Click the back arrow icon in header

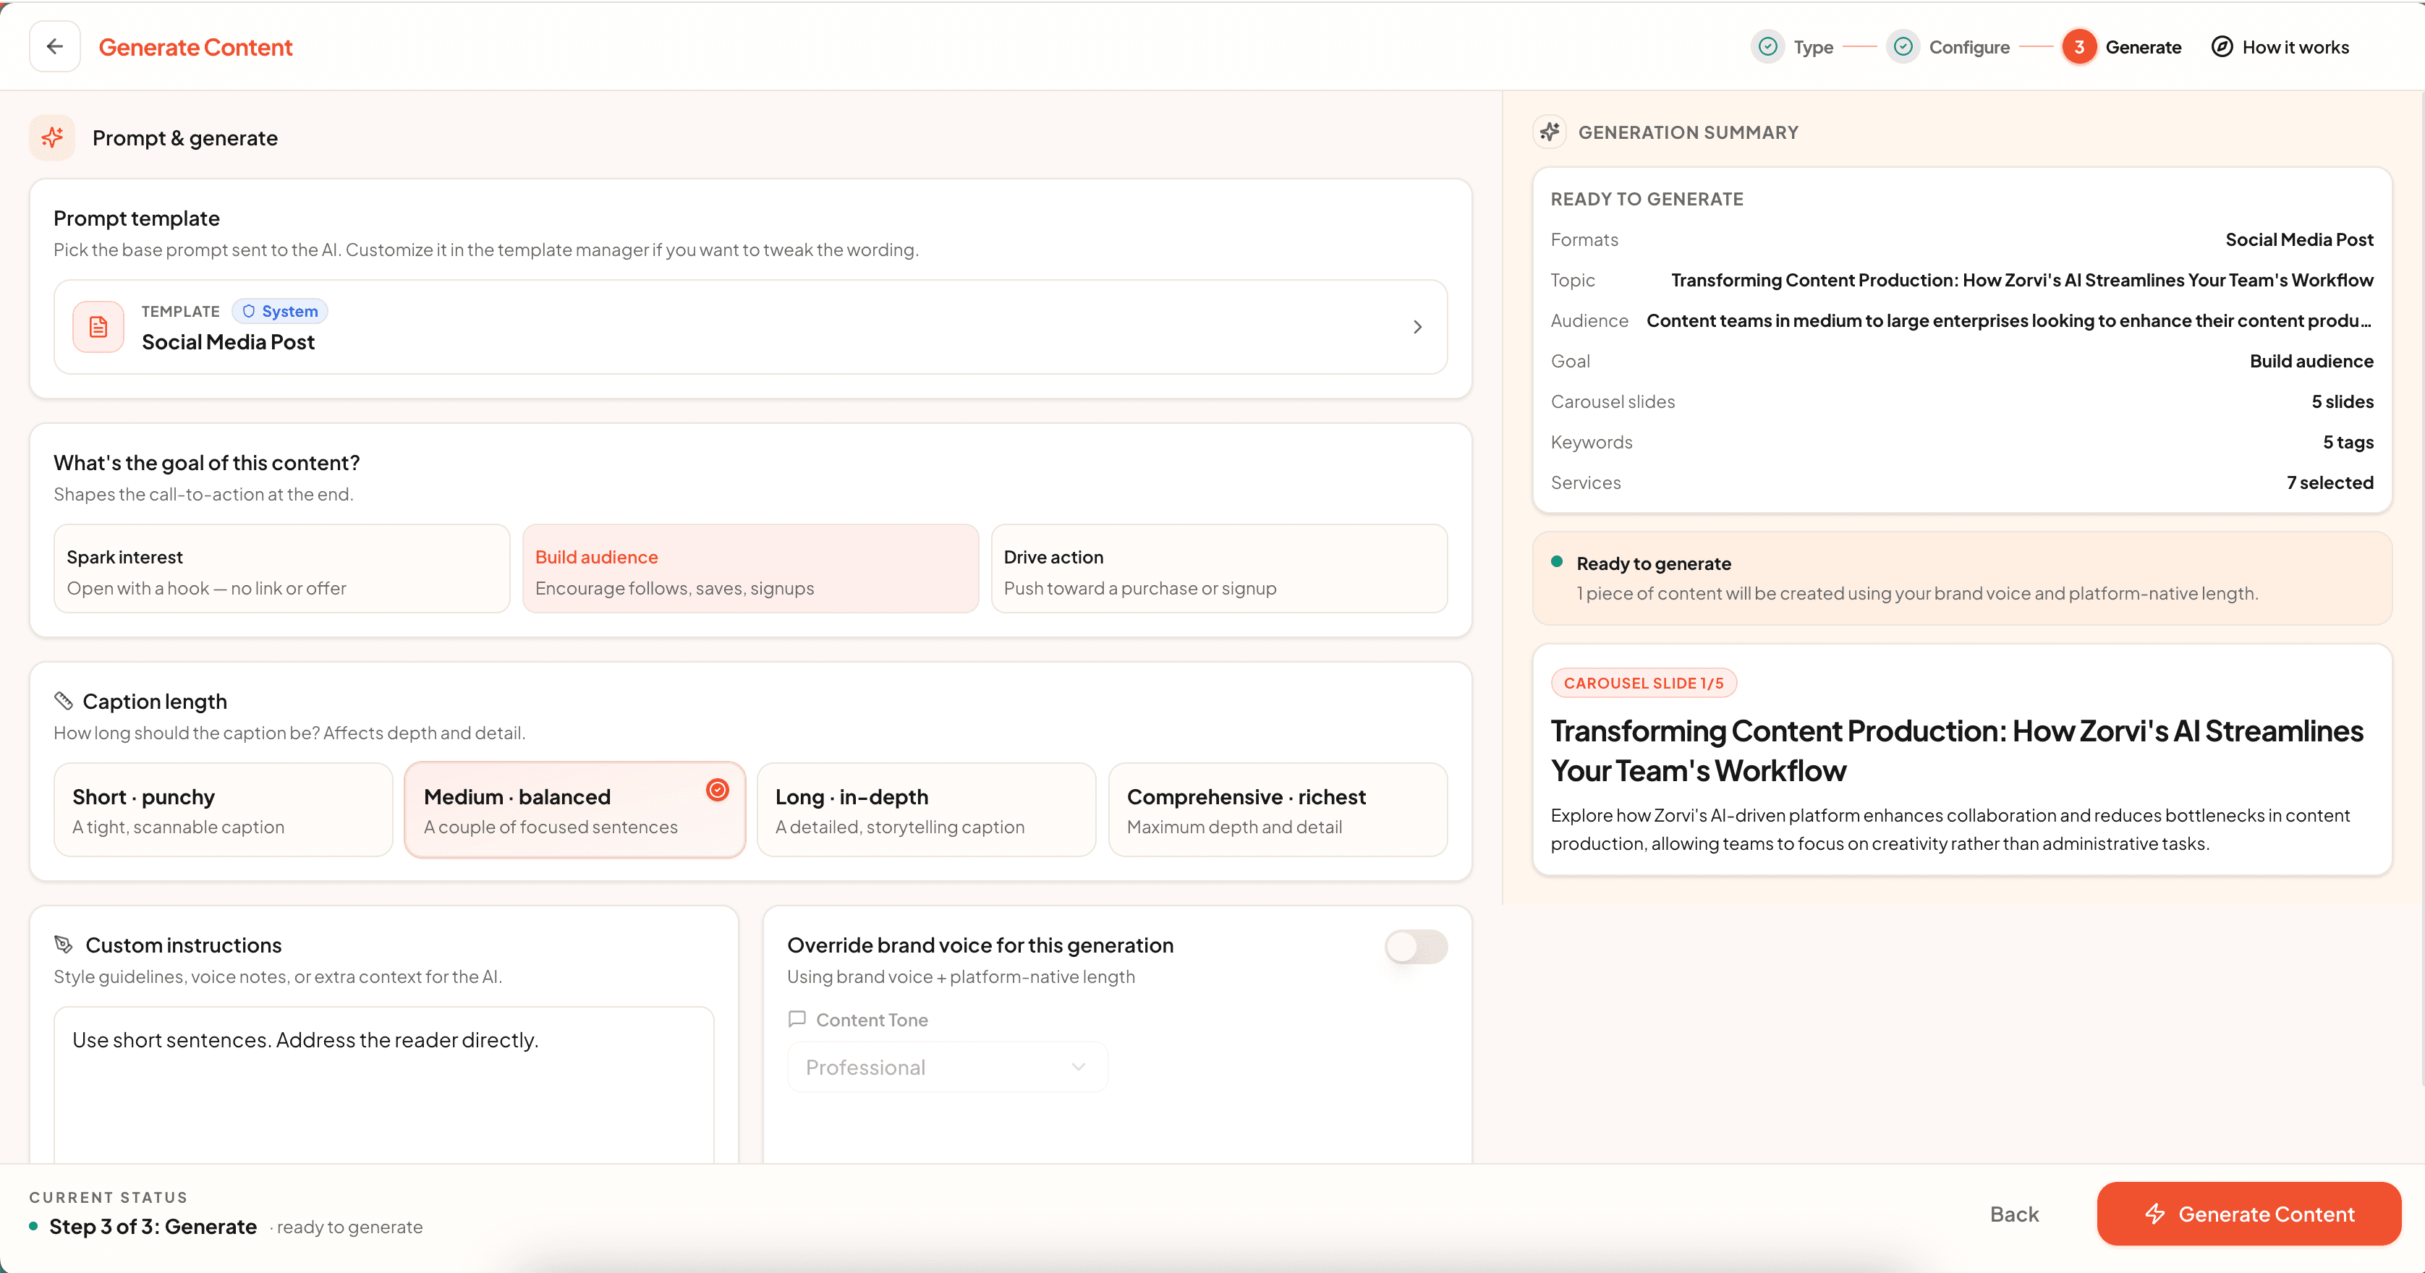click(54, 46)
